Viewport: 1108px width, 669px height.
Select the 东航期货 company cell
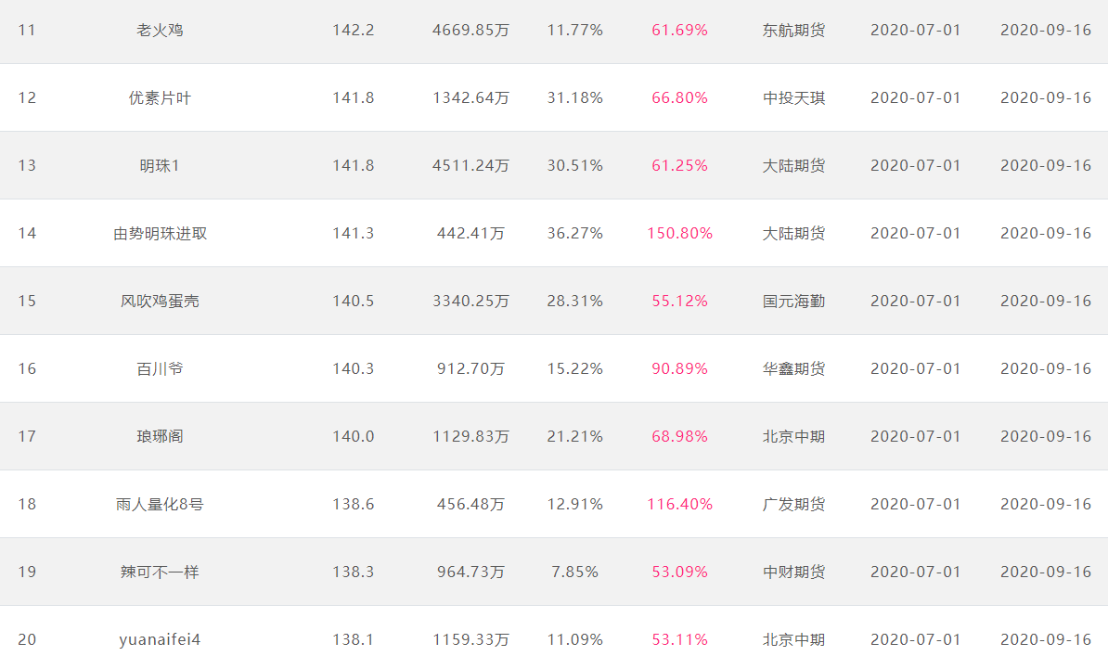[x=793, y=31]
